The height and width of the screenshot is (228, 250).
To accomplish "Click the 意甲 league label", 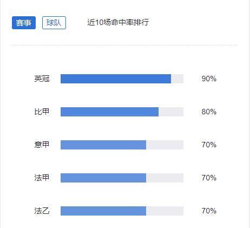I will 42,145.
